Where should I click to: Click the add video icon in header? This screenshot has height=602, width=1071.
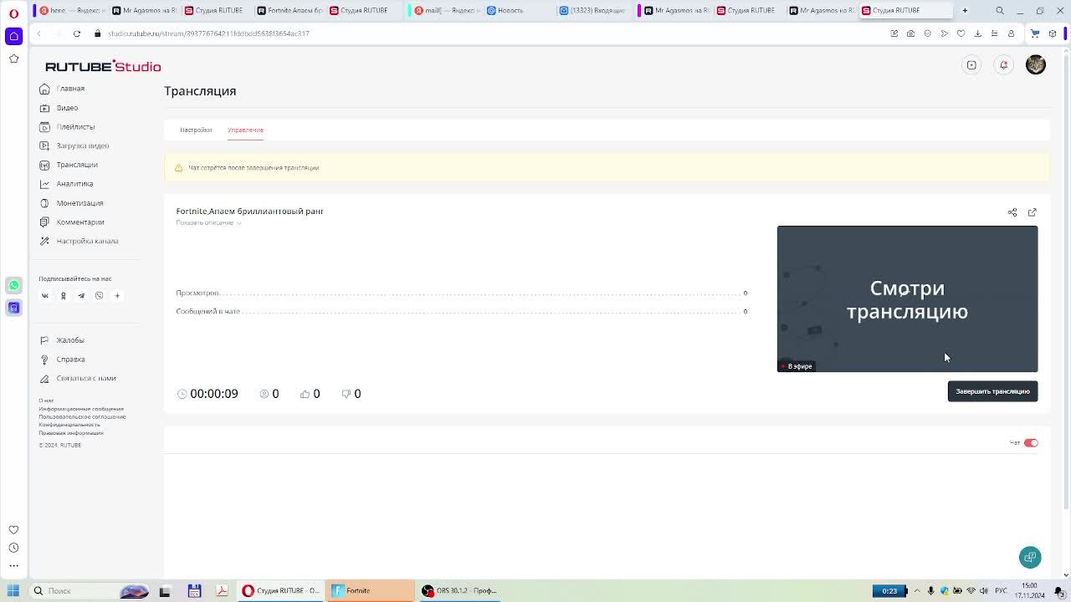[x=971, y=65]
